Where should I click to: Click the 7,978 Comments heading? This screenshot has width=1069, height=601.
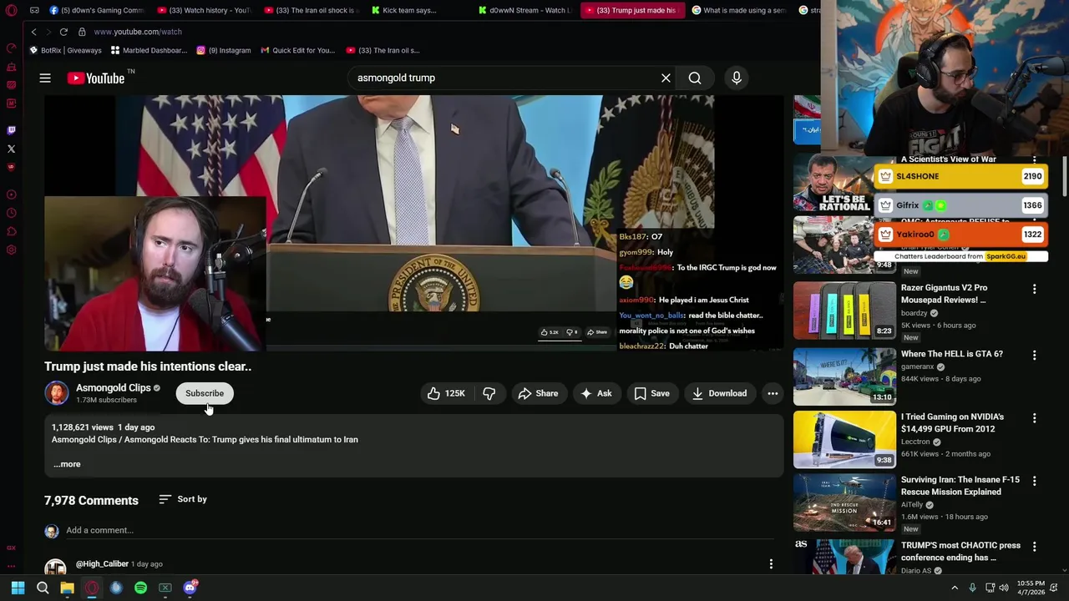(x=91, y=501)
